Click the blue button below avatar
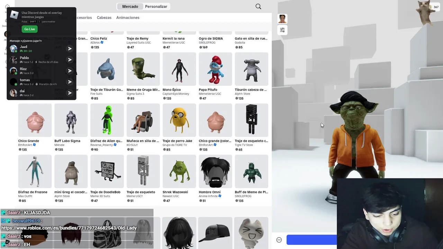Screen dimensions: 443x249 [x=311, y=240]
